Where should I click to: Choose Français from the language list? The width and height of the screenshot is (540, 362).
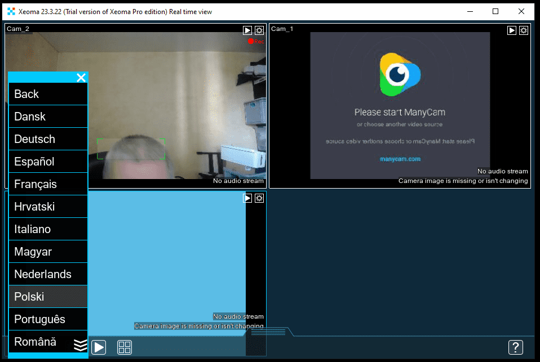(x=48, y=184)
